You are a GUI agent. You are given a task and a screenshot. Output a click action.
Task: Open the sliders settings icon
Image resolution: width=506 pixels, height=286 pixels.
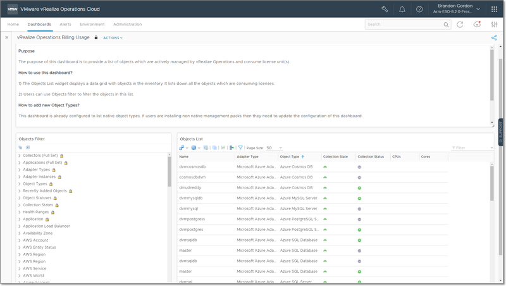[x=494, y=25]
